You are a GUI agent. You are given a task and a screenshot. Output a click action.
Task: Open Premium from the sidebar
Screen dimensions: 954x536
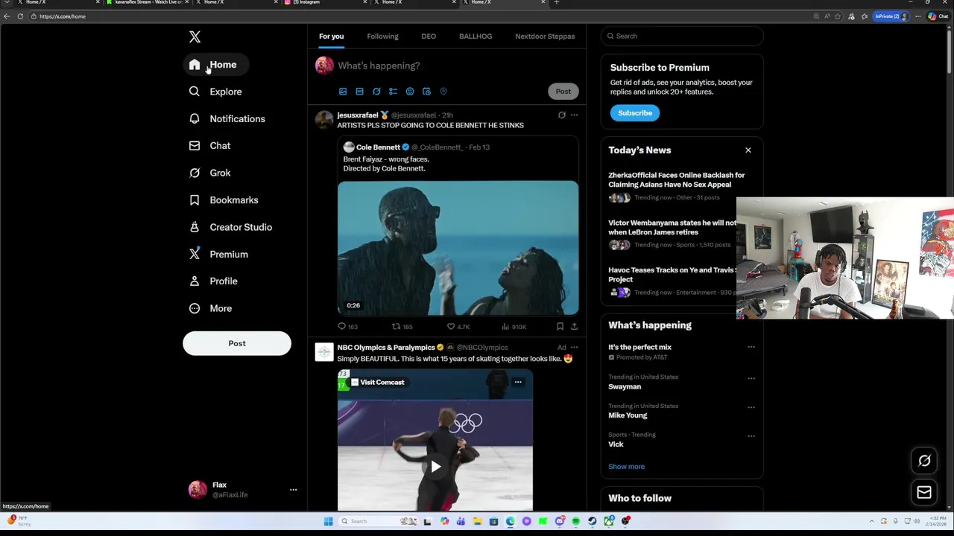pyautogui.click(x=218, y=254)
